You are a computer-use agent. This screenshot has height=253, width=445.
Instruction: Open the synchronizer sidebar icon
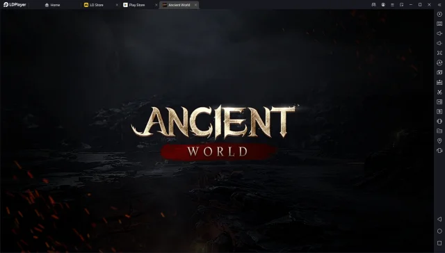pyautogui.click(x=439, y=111)
